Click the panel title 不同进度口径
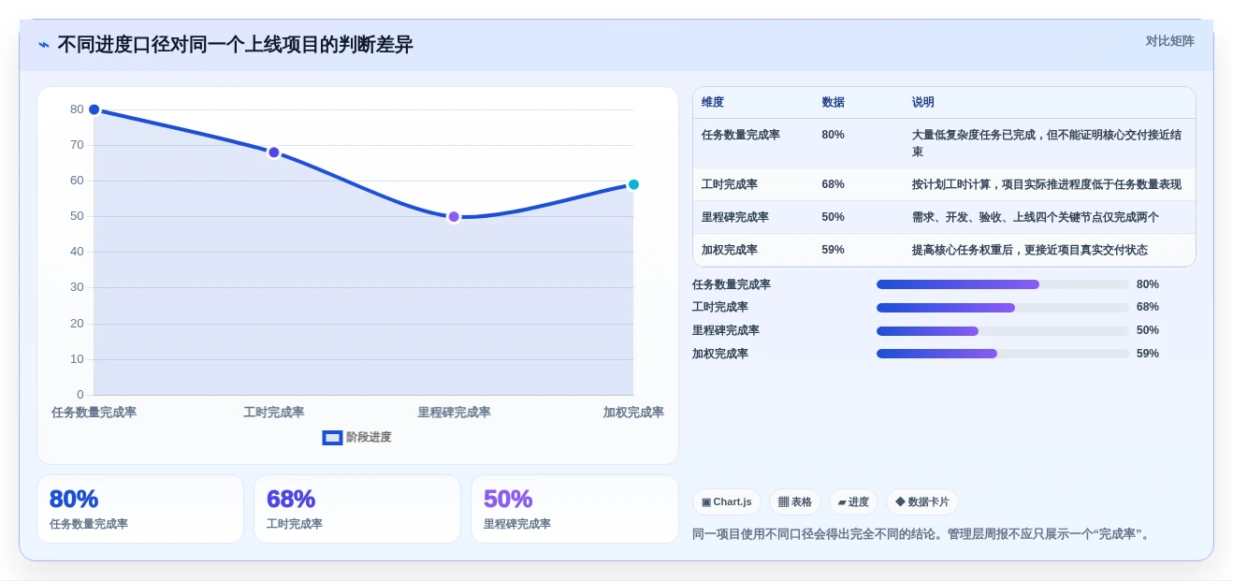The image size is (1233, 581). [235, 45]
